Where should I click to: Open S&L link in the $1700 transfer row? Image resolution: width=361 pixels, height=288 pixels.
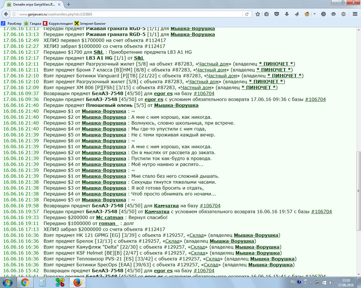pos(99,52)
